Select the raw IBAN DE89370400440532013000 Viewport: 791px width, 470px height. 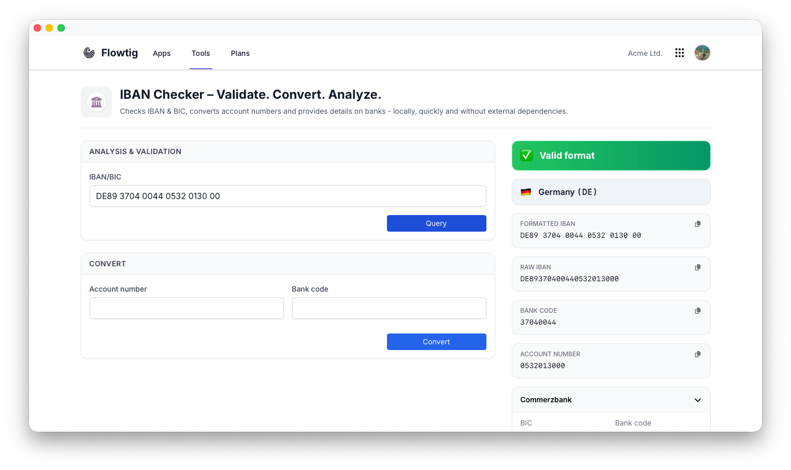coord(569,279)
